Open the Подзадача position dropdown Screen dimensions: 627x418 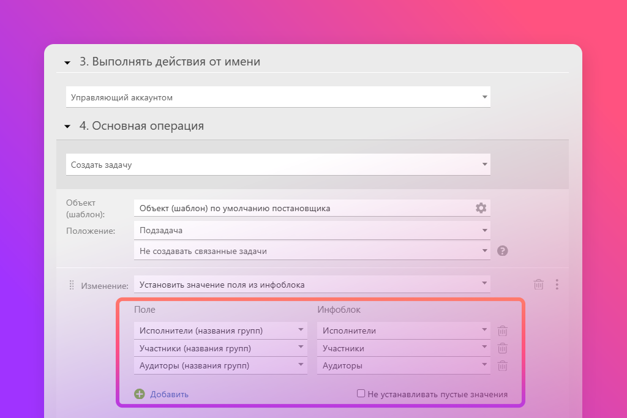(x=312, y=231)
